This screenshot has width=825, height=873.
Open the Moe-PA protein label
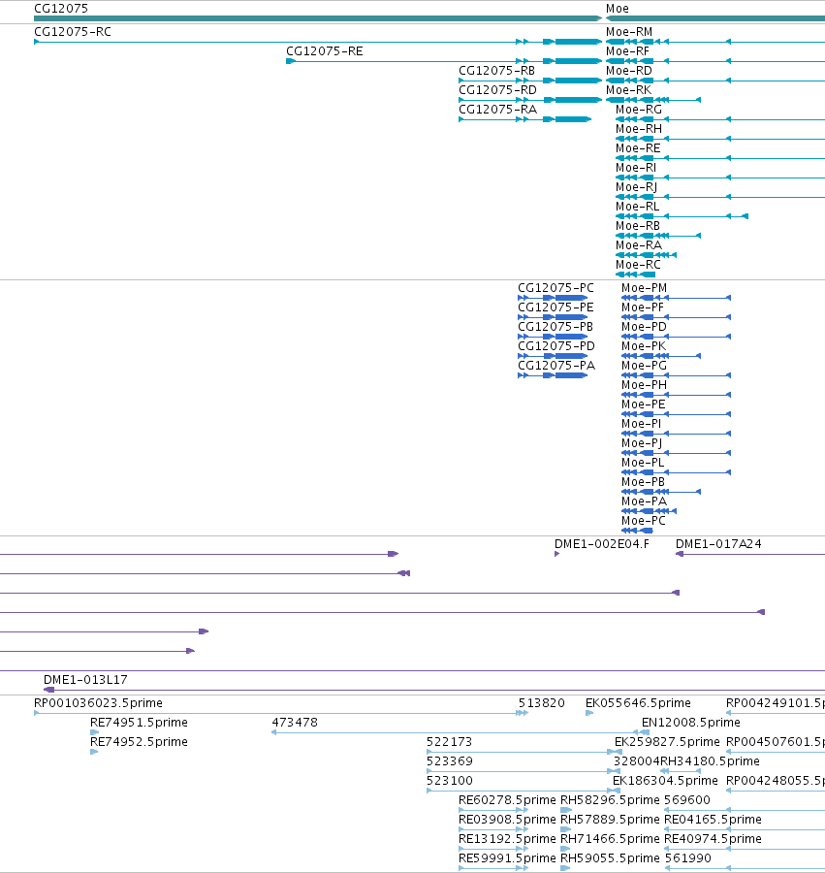click(x=645, y=501)
